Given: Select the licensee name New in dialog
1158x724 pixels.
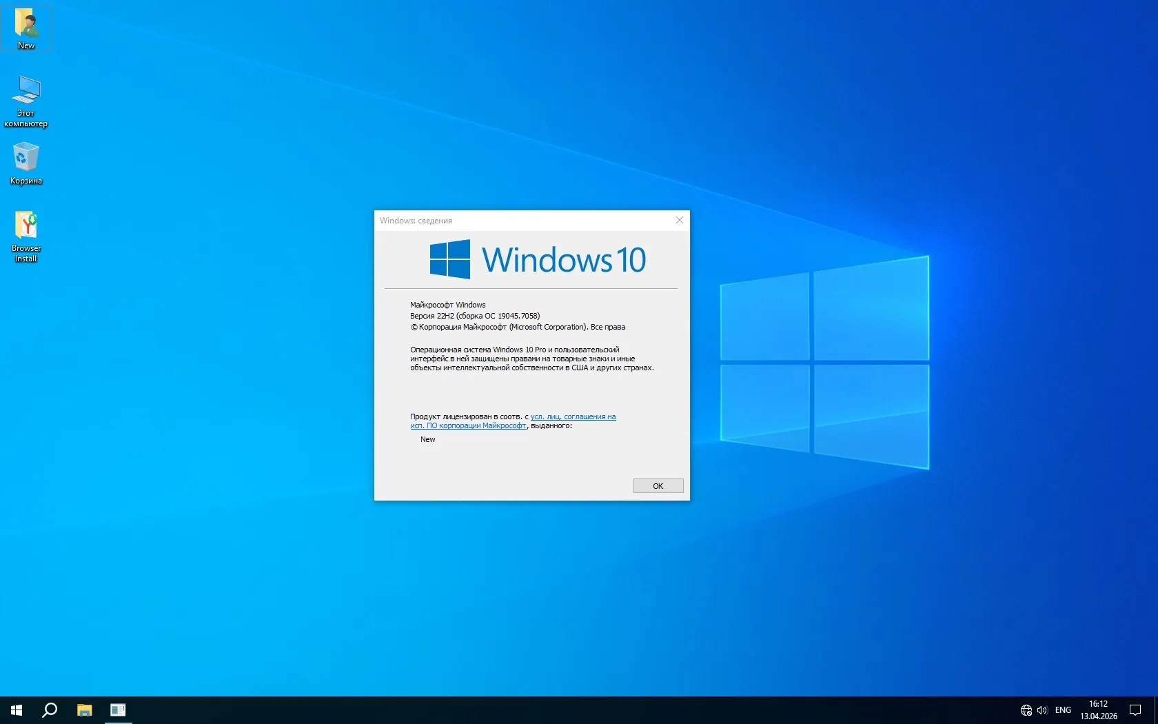Looking at the screenshot, I should 427,439.
